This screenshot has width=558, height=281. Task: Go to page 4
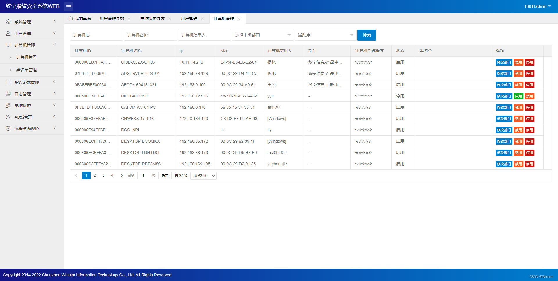(112, 175)
